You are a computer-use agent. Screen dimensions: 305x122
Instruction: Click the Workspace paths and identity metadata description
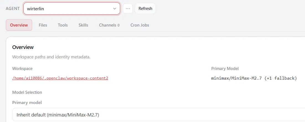(x=51, y=57)
